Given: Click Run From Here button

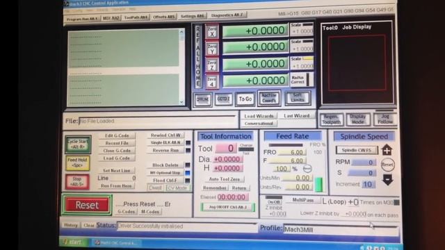Looking at the screenshot, I should click(x=116, y=186).
